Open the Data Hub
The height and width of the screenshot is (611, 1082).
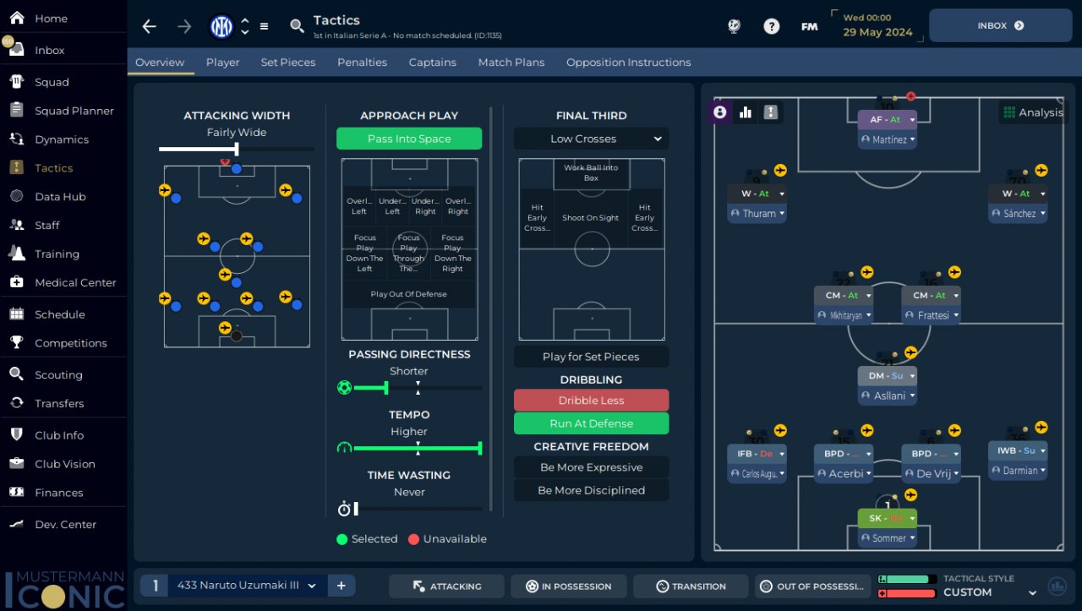pos(60,197)
